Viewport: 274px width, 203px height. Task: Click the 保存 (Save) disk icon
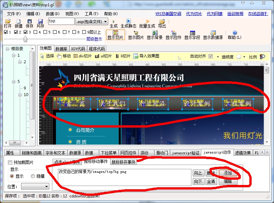[x=29, y=21]
